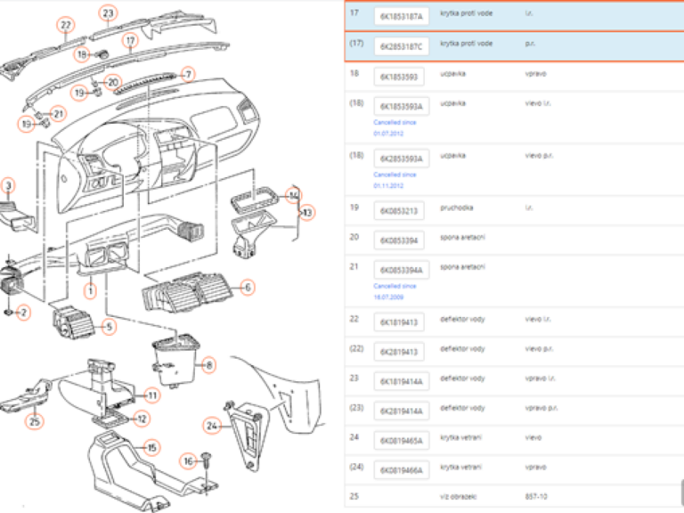Select callout 25 at lower left
The image size is (684, 513).
(35, 421)
